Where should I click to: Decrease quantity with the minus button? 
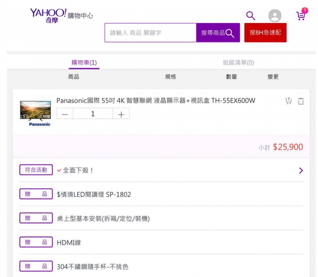(x=64, y=114)
